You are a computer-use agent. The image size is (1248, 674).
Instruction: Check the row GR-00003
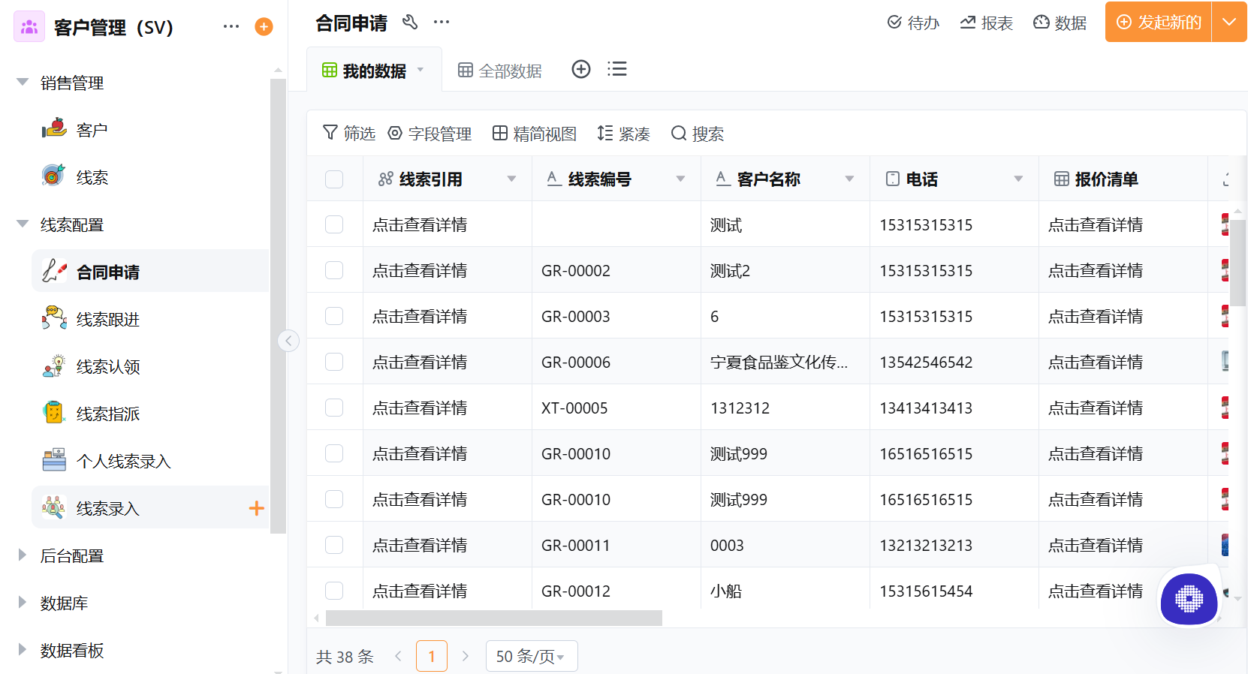coord(334,316)
